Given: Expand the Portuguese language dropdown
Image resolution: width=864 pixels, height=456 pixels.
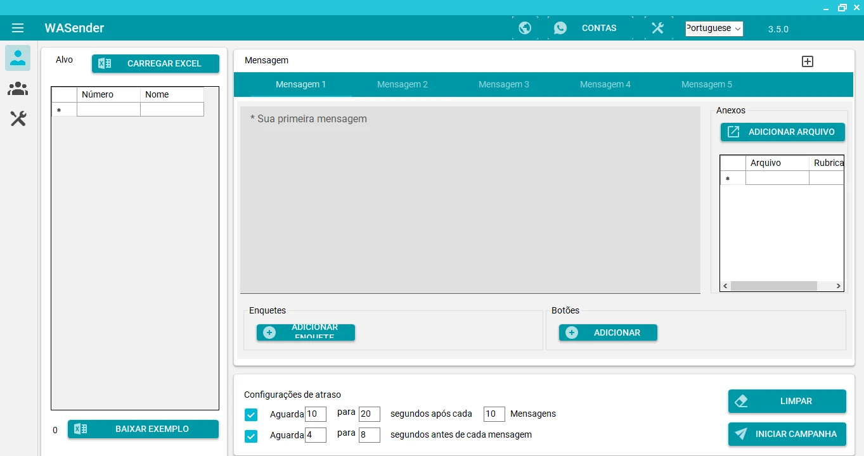Looking at the screenshot, I should point(714,28).
